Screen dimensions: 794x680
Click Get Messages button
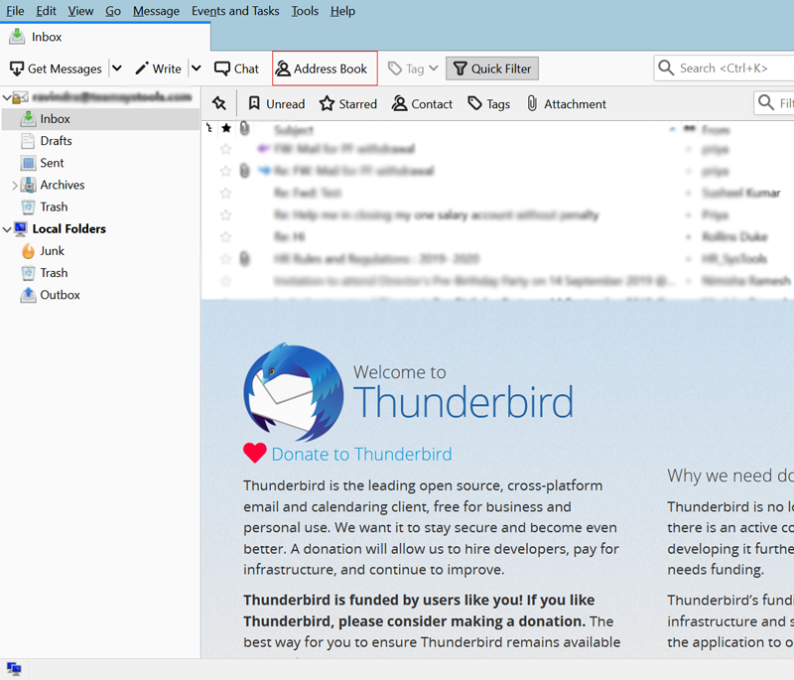click(x=56, y=68)
